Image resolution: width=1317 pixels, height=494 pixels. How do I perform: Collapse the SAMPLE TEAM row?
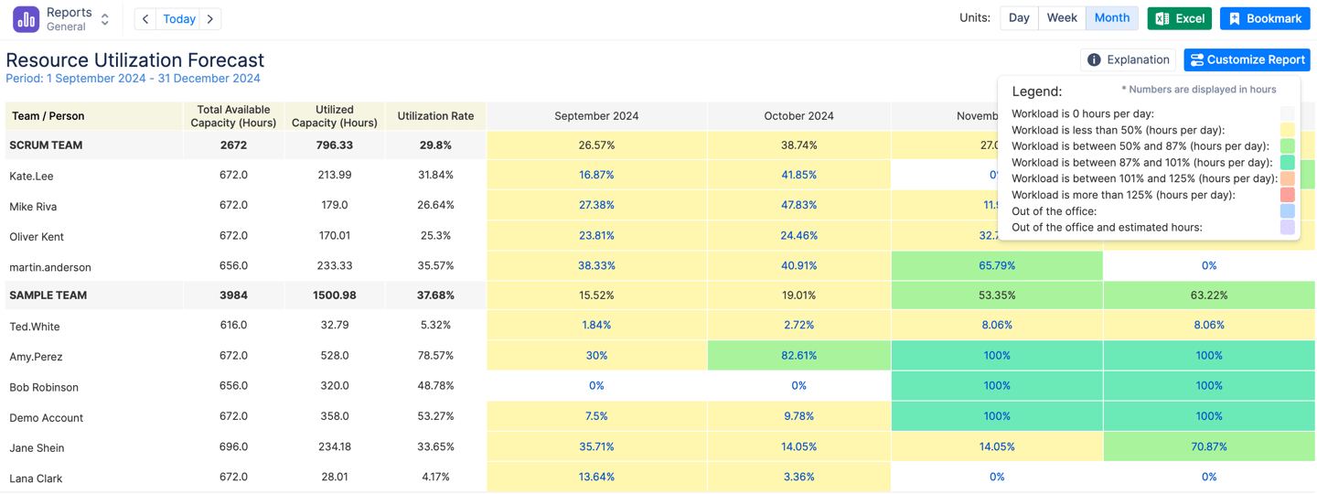click(48, 295)
